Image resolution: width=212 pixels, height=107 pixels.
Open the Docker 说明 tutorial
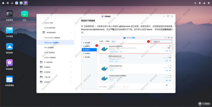48,23
